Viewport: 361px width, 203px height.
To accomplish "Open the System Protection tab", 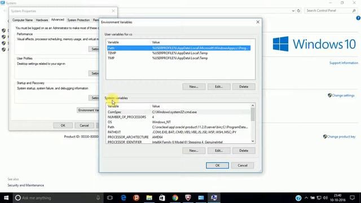I will click(78, 20).
